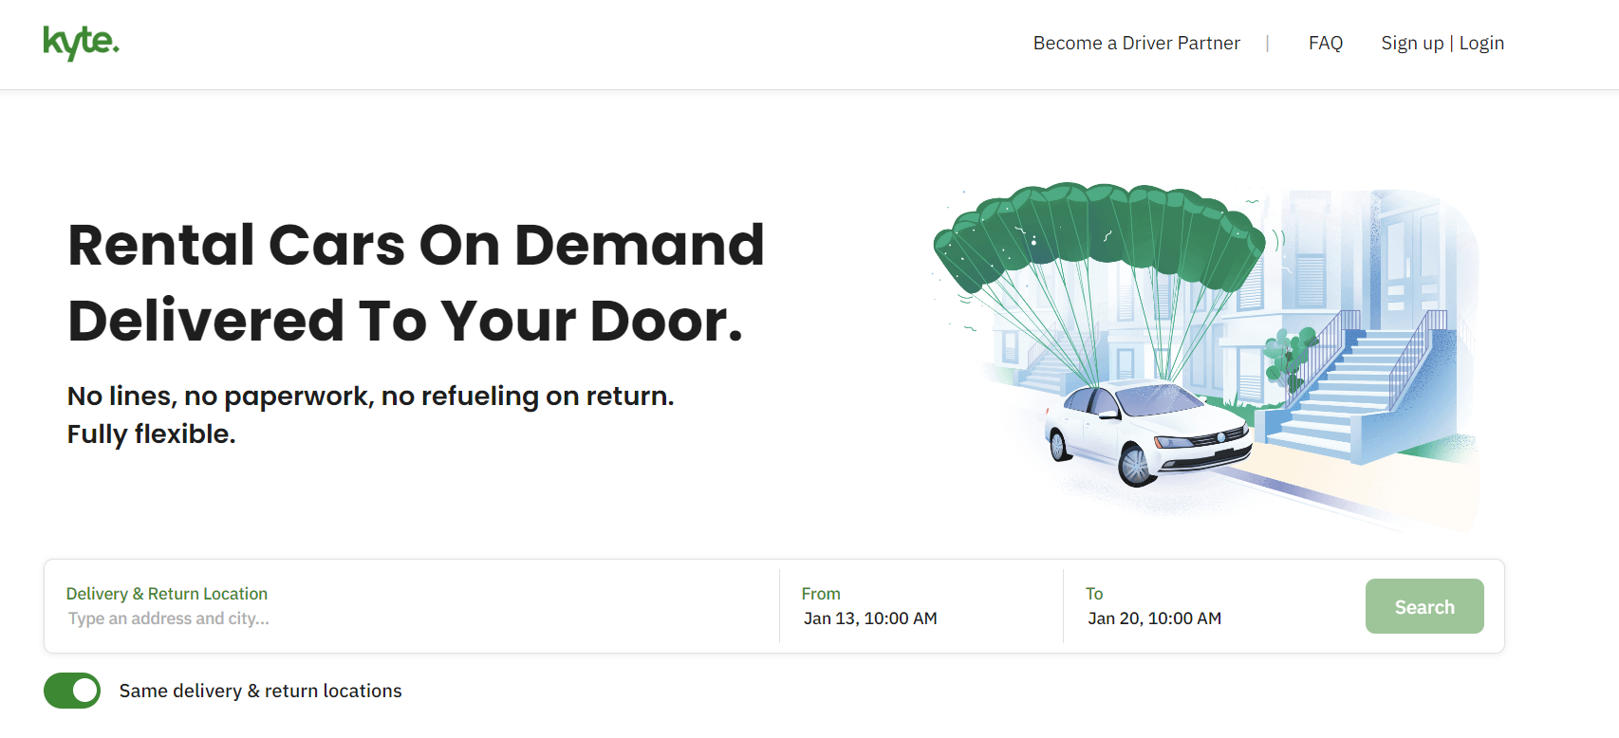Click the To field label

point(1094,594)
